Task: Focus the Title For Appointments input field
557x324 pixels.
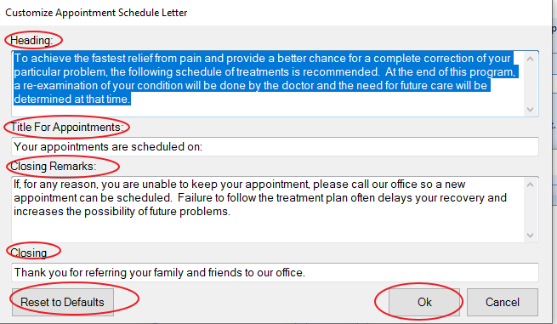Action: click(x=275, y=146)
